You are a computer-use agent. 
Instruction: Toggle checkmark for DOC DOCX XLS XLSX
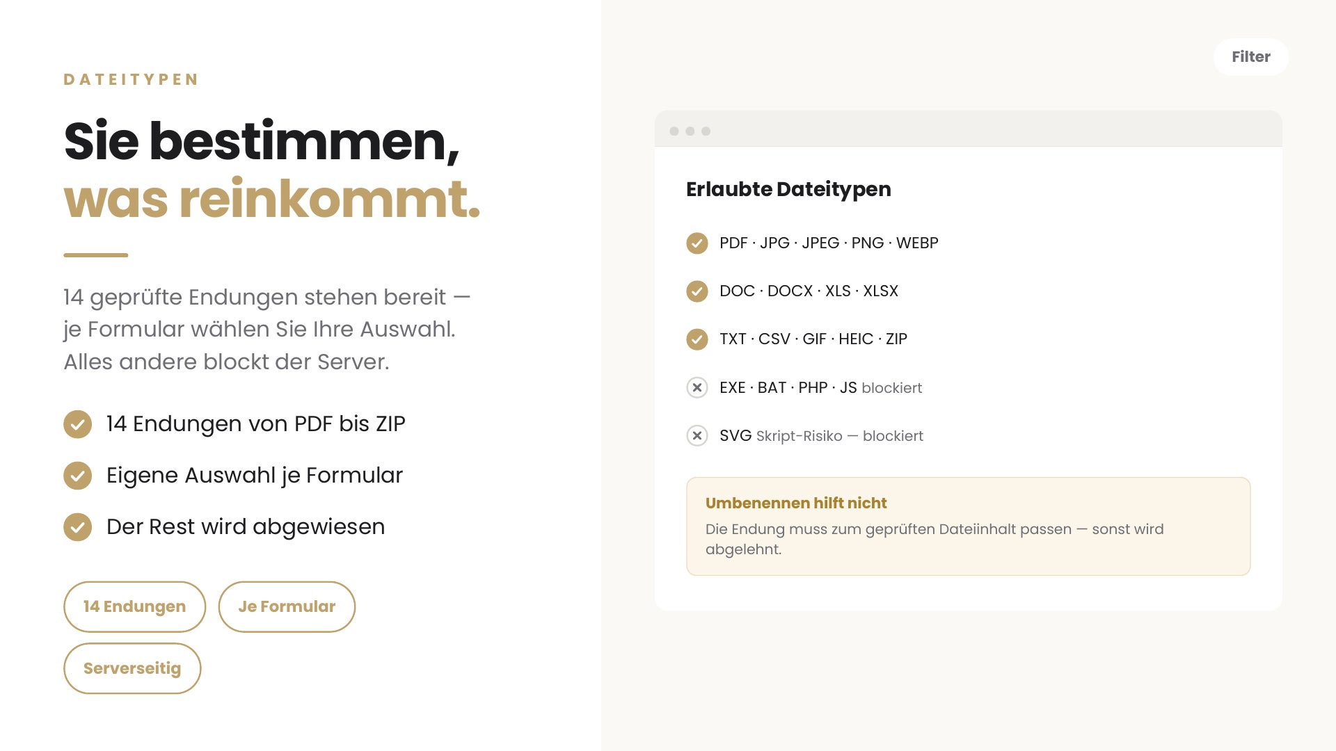(x=697, y=291)
